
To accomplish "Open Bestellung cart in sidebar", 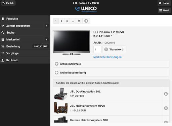I will [25, 46].
